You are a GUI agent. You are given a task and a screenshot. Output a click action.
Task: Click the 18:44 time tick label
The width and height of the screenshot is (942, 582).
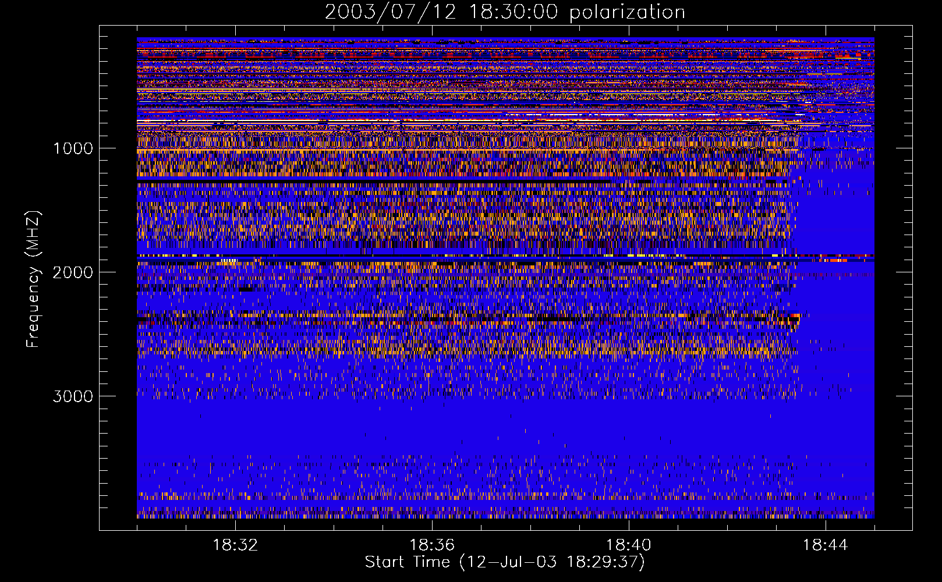point(826,545)
